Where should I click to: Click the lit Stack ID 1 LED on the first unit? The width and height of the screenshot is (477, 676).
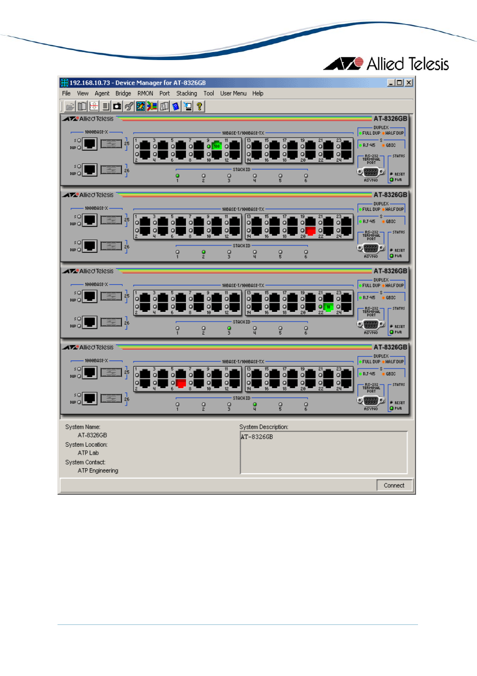coord(177,176)
